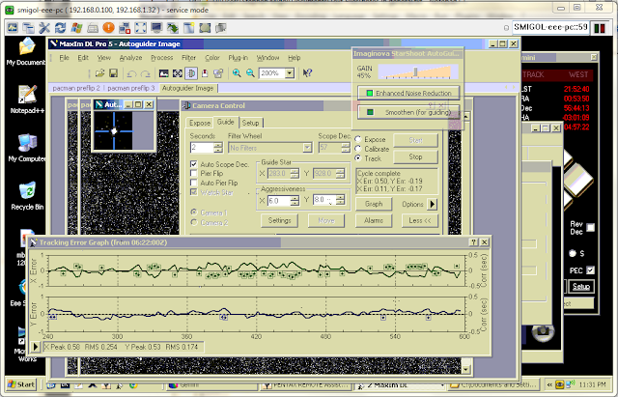Open the Analyze menu
Screen dimensions: 618x397
(x=130, y=58)
